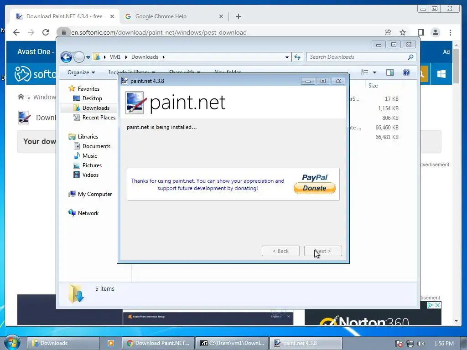The height and width of the screenshot is (350, 467).
Task: Open the Organize menu in Explorer
Action: [81, 72]
